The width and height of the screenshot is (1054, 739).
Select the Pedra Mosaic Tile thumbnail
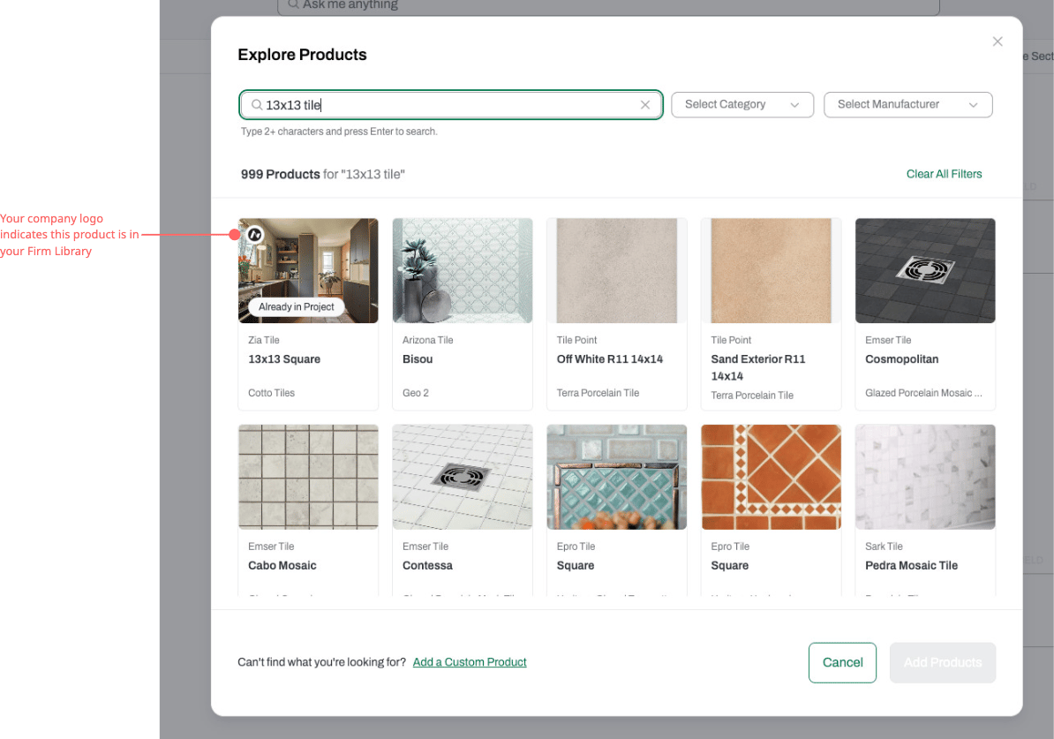(x=925, y=477)
